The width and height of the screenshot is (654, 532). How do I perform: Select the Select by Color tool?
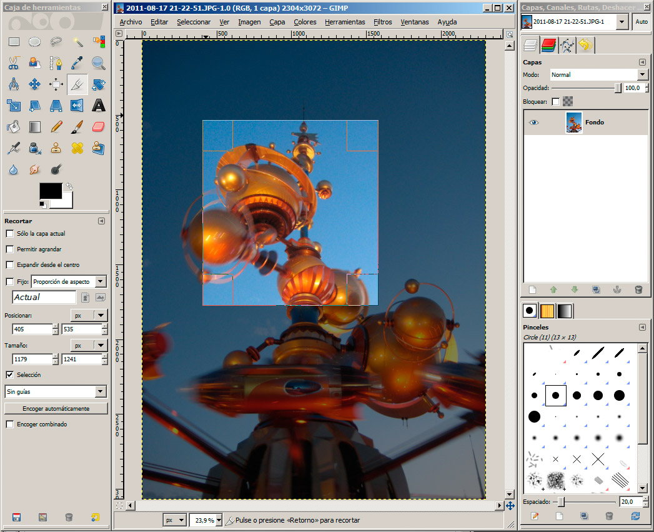[99, 42]
